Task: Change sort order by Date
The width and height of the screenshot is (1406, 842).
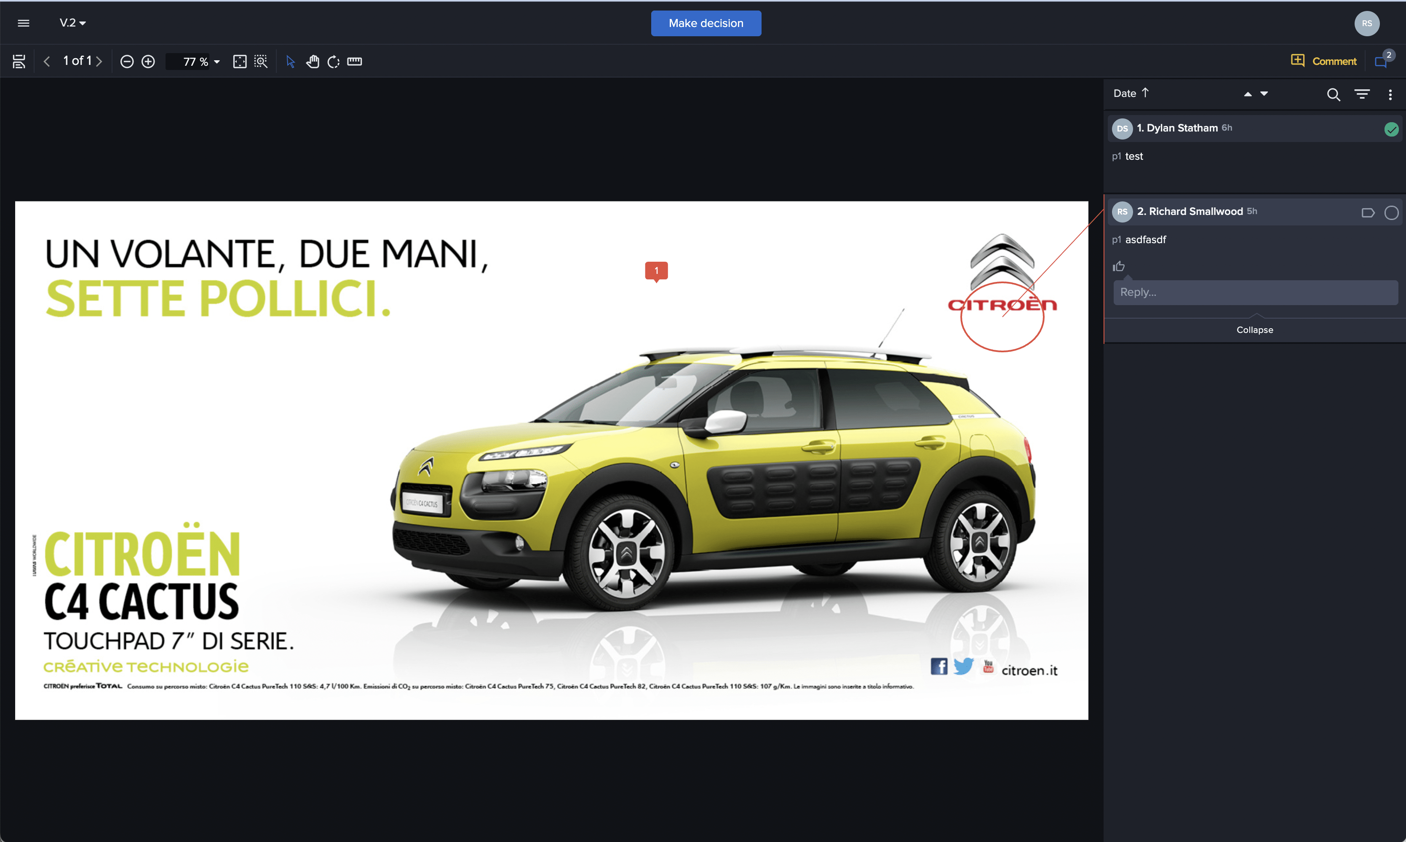Action: click(1131, 93)
